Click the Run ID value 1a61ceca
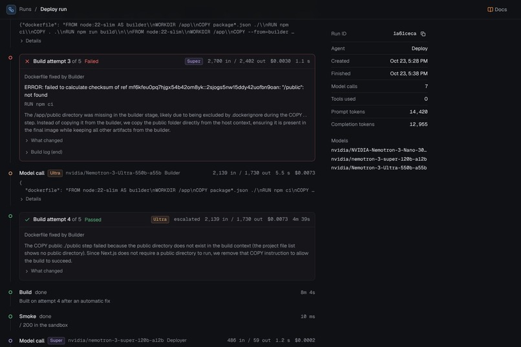521x347 pixels. 405,34
